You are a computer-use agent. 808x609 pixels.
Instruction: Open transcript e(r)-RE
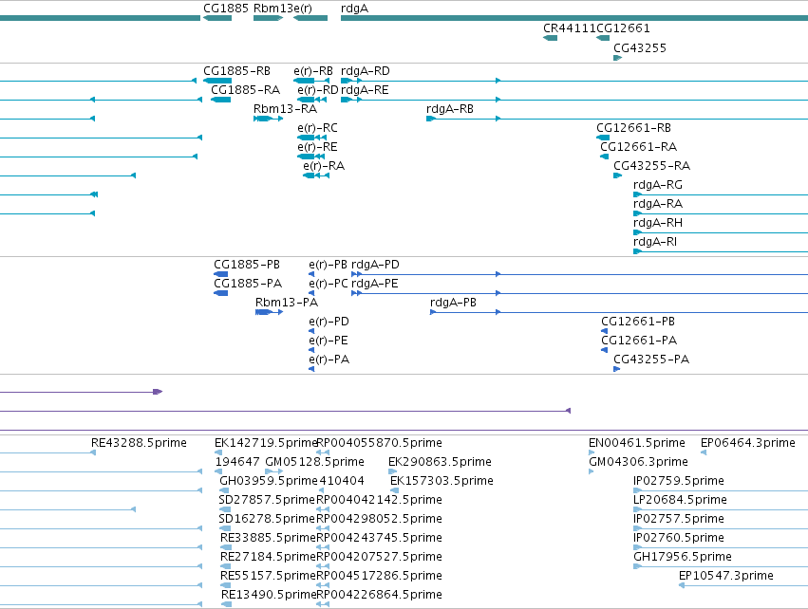pyautogui.click(x=317, y=147)
